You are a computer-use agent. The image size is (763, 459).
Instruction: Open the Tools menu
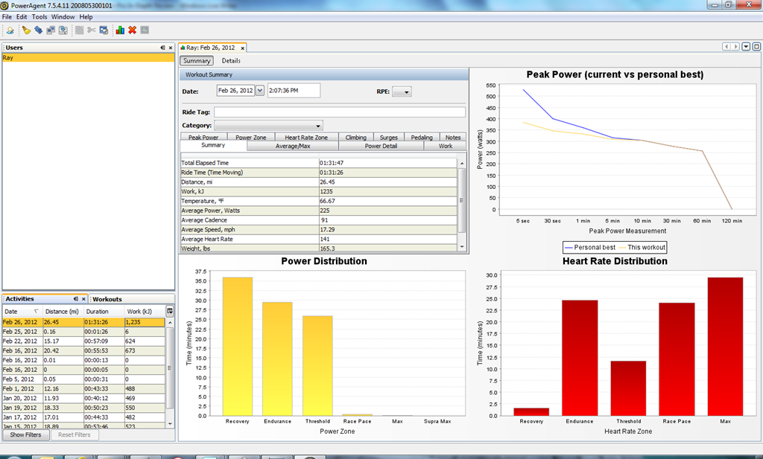[39, 16]
